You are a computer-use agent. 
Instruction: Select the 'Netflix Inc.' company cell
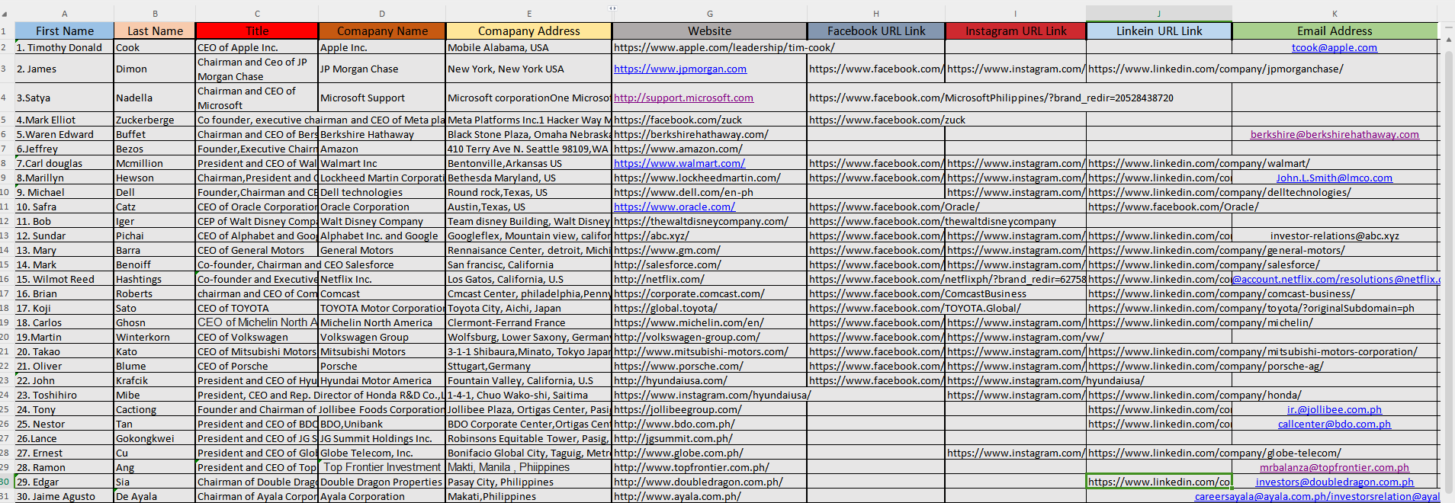click(382, 279)
